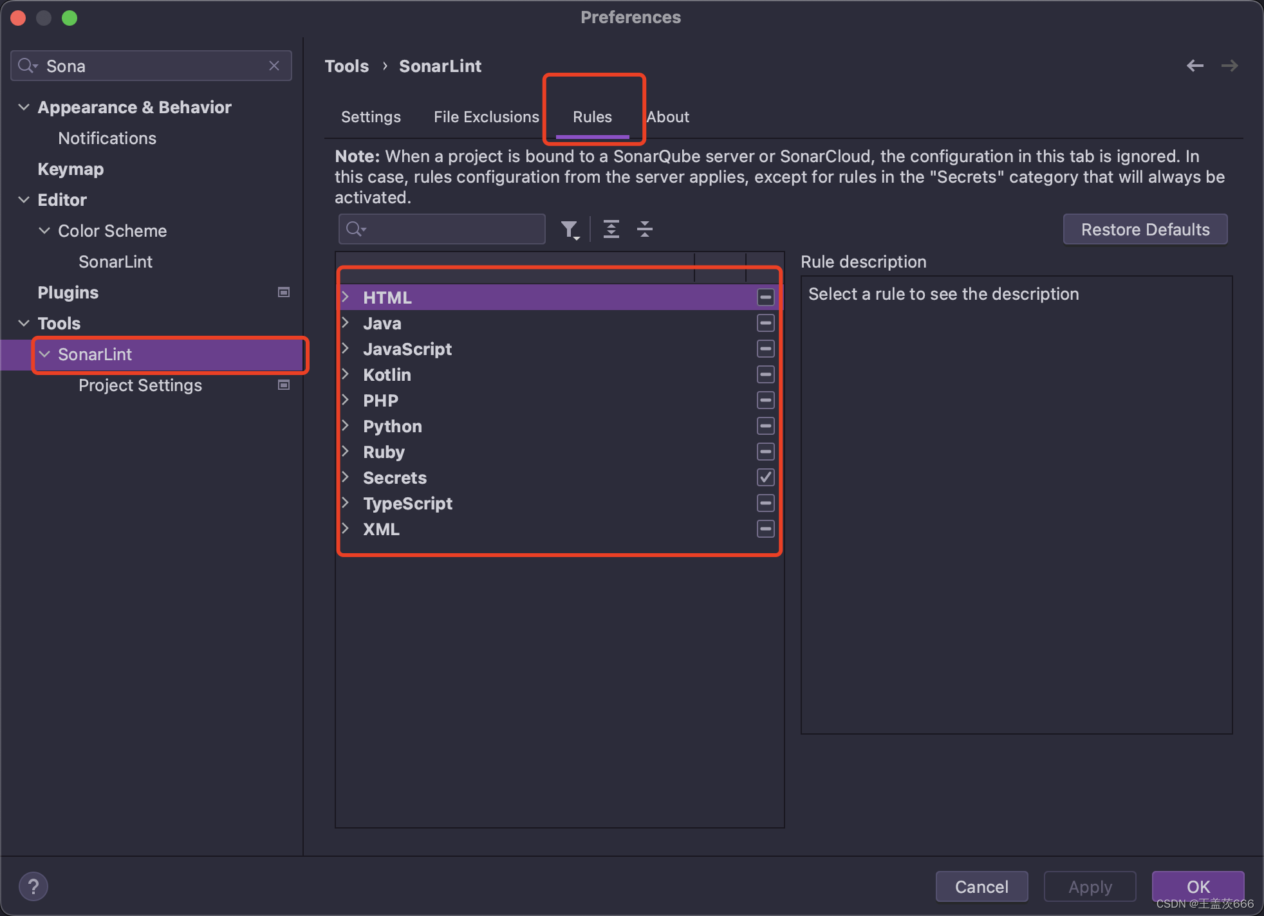Open Keymap settings
The height and width of the screenshot is (916, 1264).
point(71,169)
